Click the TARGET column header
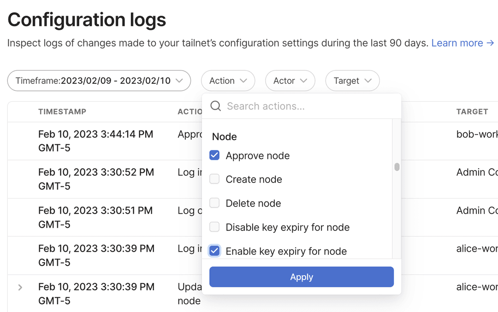This screenshot has width=498, height=312. (472, 111)
